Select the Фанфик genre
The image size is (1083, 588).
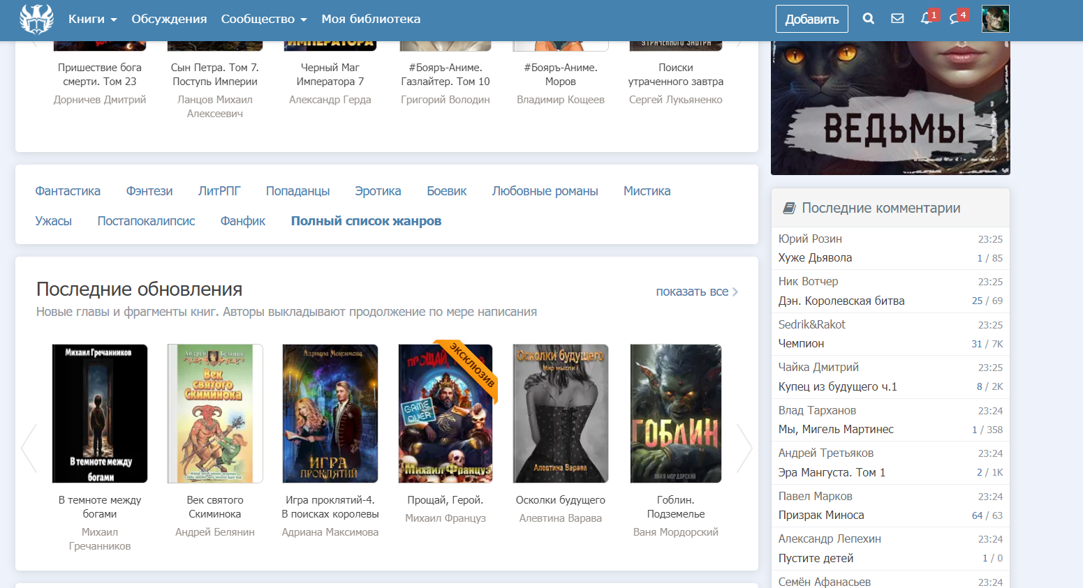point(243,221)
